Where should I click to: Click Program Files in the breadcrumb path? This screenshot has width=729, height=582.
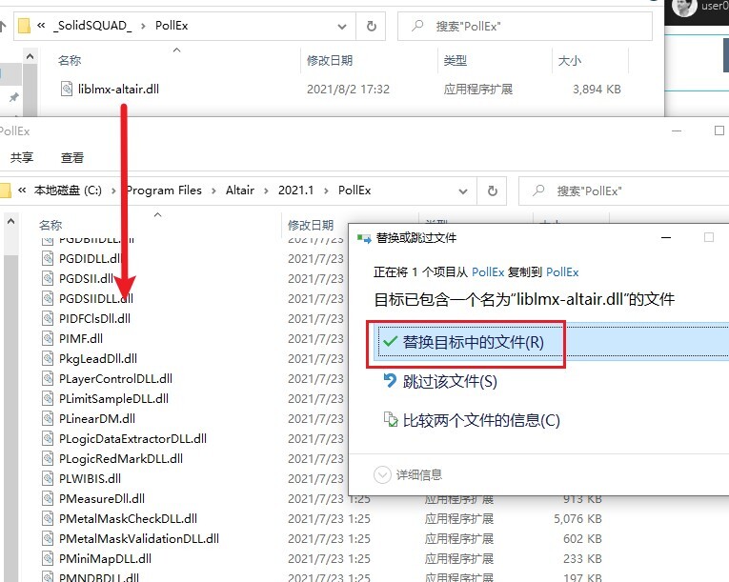tap(164, 191)
